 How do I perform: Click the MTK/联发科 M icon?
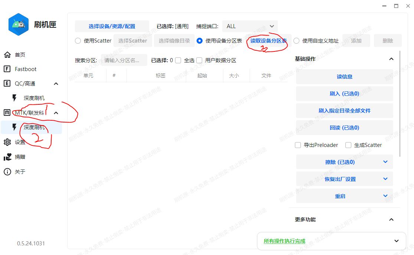(7, 113)
